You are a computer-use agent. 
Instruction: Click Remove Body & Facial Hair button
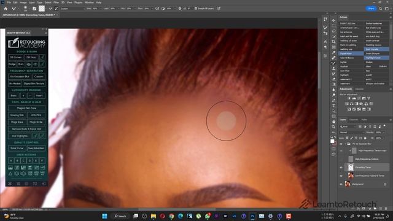27,129
